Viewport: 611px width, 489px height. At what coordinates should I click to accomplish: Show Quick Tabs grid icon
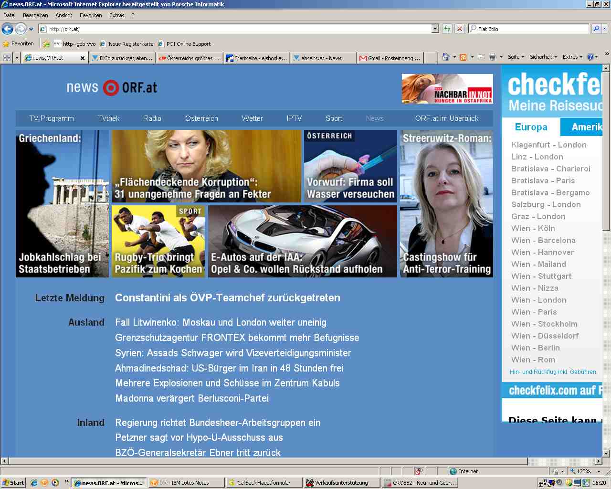[x=7, y=58]
